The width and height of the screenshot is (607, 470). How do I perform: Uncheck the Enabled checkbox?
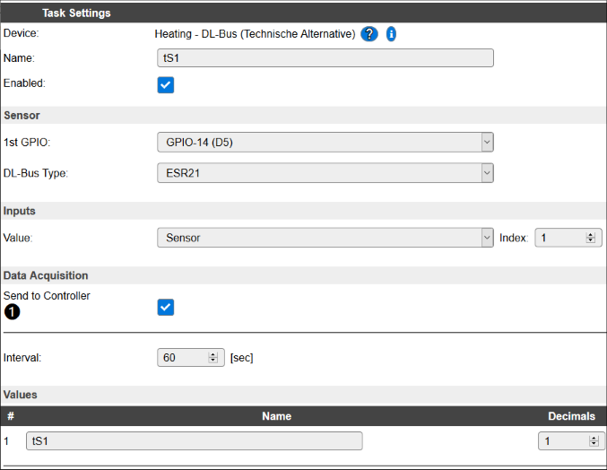pyautogui.click(x=166, y=85)
